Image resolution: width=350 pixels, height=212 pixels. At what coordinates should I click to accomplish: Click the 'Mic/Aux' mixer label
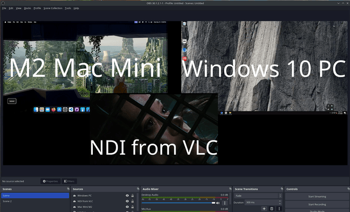pos(146,209)
